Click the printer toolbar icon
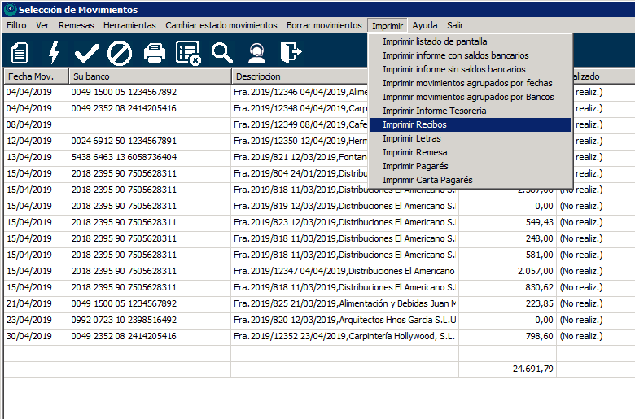This screenshot has width=635, height=419. point(155,53)
